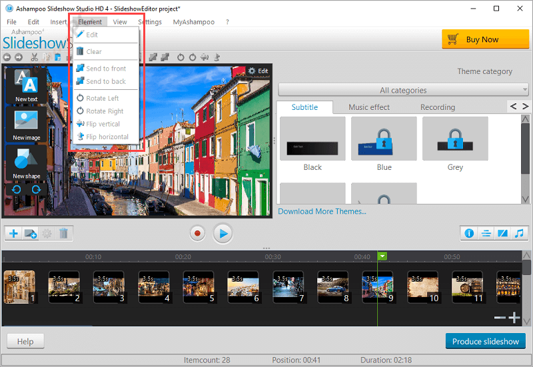Image resolution: width=533 pixels, height=367 pixels.
Task: Click the Rotate Right toolbar icon
Action: [193, 57]
